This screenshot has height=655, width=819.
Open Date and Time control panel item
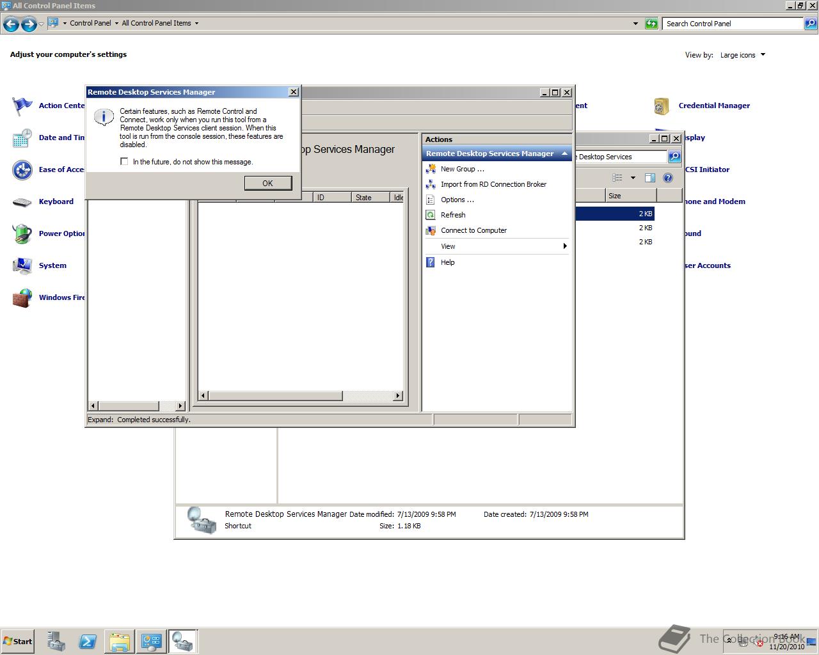tap(61, 138)
